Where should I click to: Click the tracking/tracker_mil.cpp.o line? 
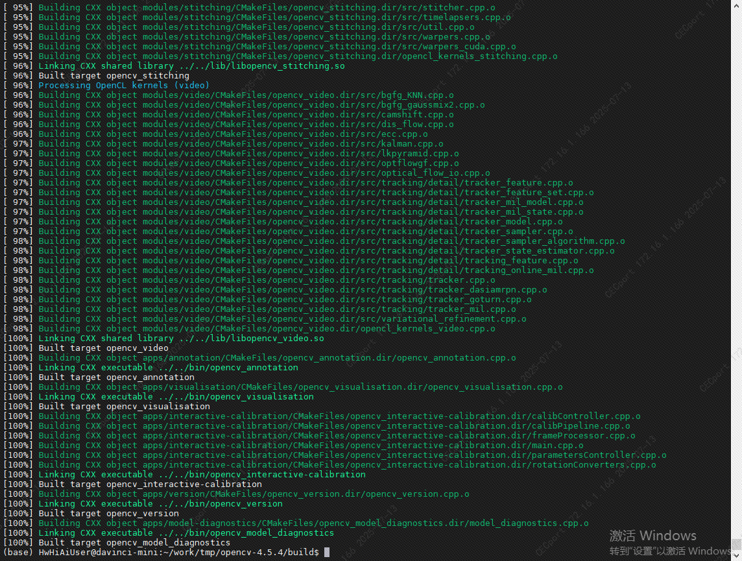point(259,309)
